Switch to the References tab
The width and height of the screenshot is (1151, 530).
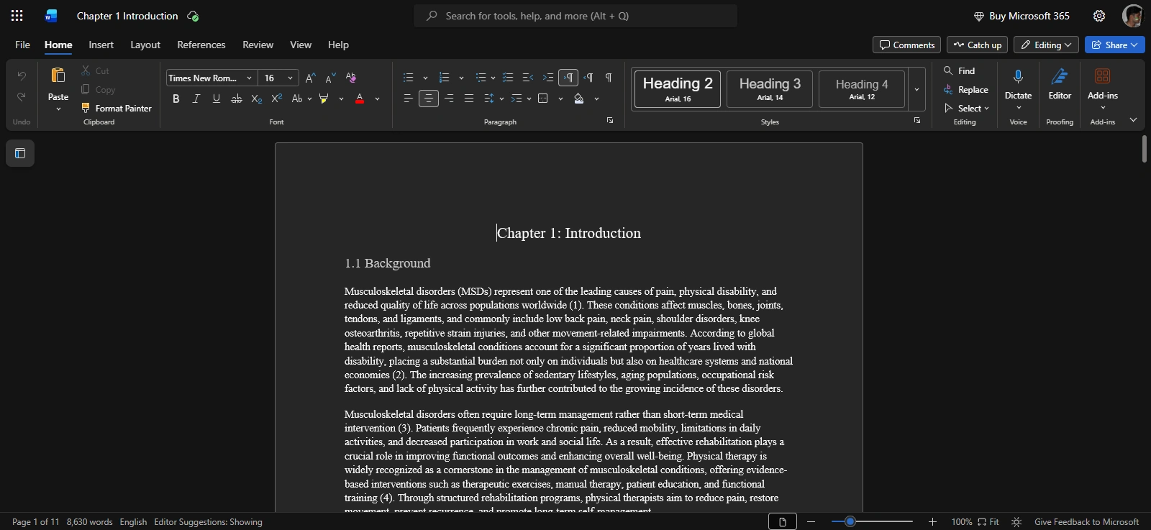(x=201, y=45)
